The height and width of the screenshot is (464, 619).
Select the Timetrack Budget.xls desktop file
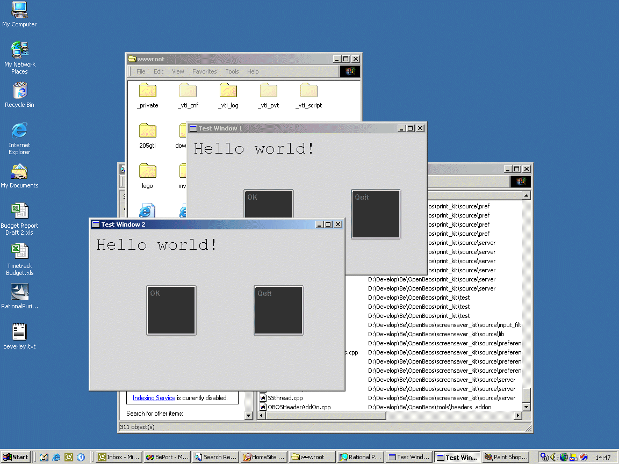click(x=19, y=251)
